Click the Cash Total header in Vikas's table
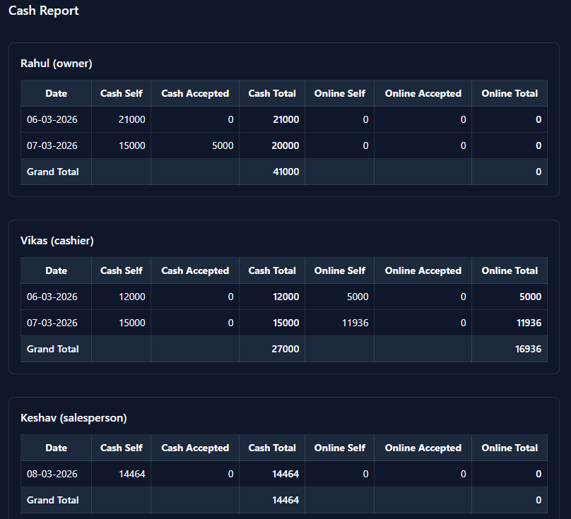The height and width of the screenshot is (519, 571). (x=272, y=270)
